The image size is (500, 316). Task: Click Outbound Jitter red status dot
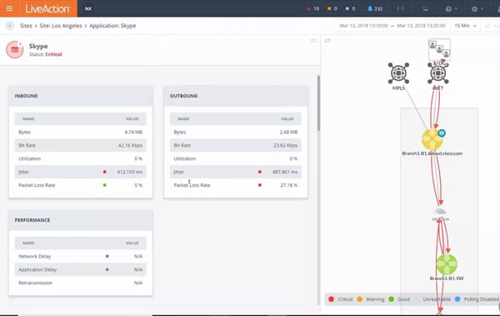click(x=260, y=172)
